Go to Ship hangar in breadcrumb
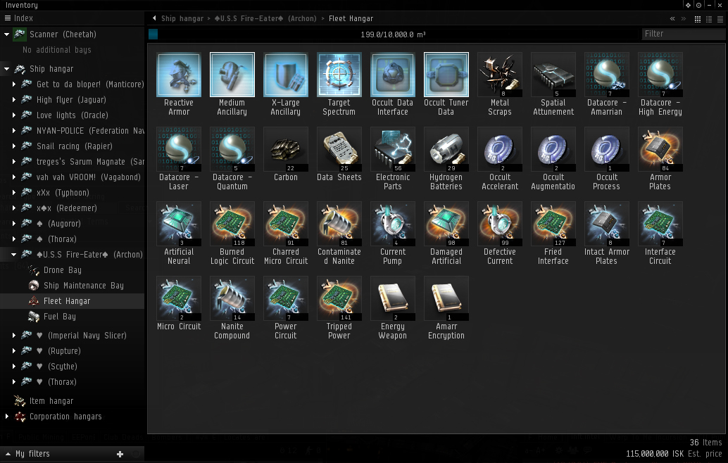The image size is (728, 463). tap(182, 18)
